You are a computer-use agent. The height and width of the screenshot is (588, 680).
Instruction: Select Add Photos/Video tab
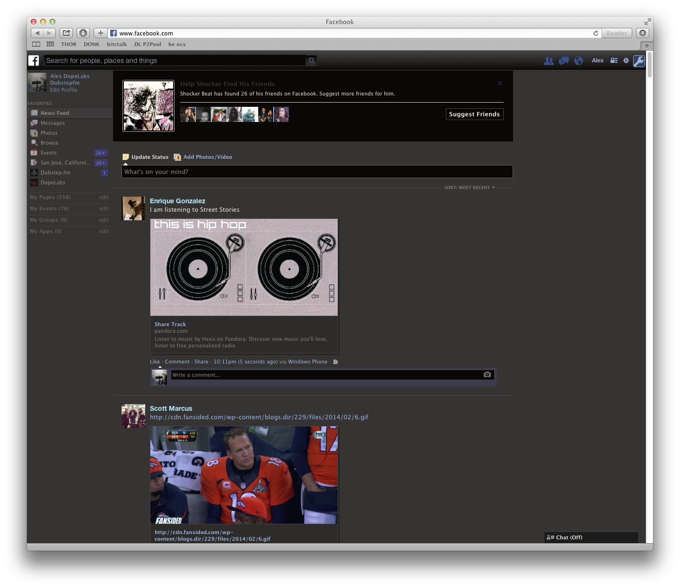203,157
